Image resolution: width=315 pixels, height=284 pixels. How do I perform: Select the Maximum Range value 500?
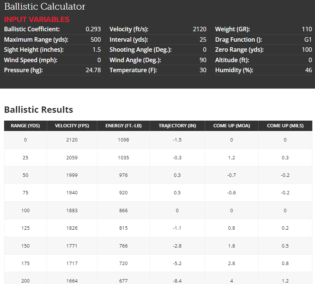95,39
